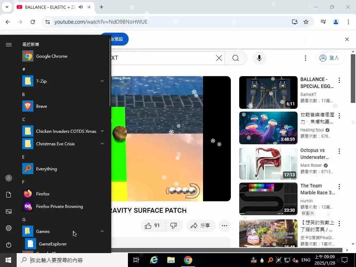Viewport: 356px width, 267px height.
Task: Open File Explorer from taskbar
Action: pyautogui.click(x=171, y=260)
